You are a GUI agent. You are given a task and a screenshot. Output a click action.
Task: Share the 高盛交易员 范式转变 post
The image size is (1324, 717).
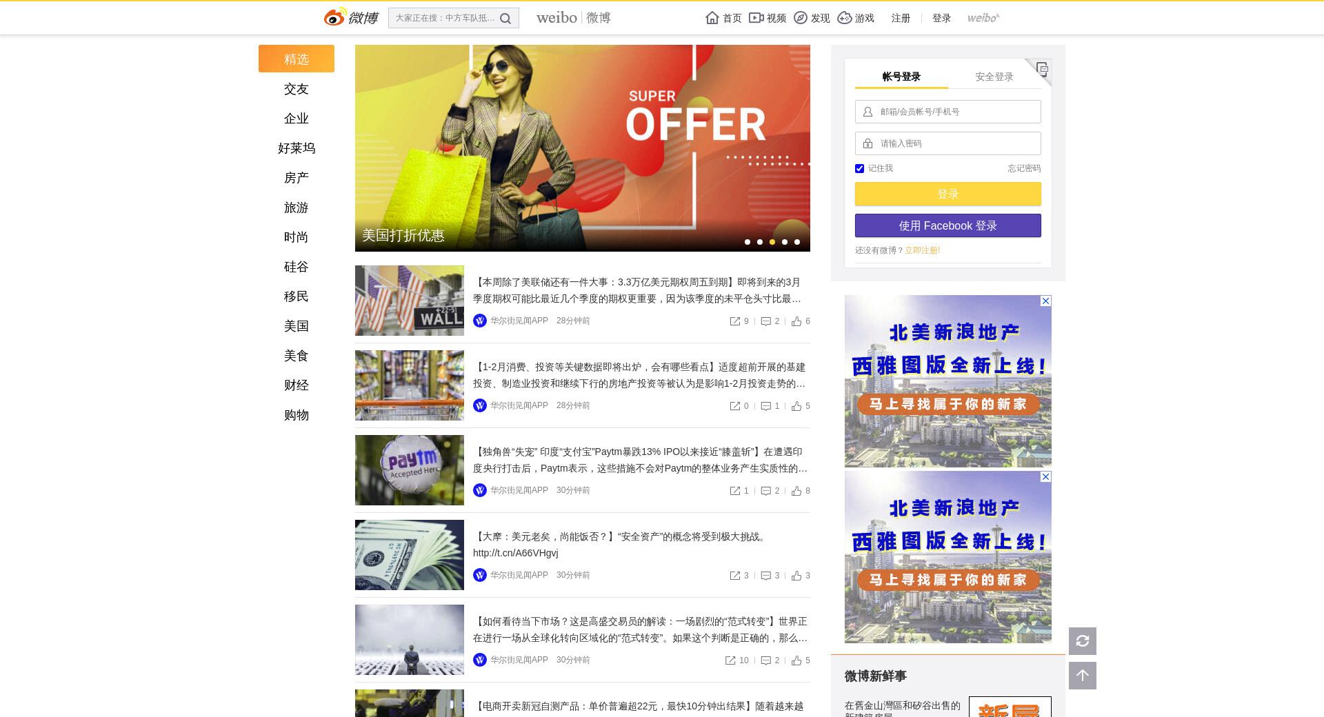click(x=730, y=660)
